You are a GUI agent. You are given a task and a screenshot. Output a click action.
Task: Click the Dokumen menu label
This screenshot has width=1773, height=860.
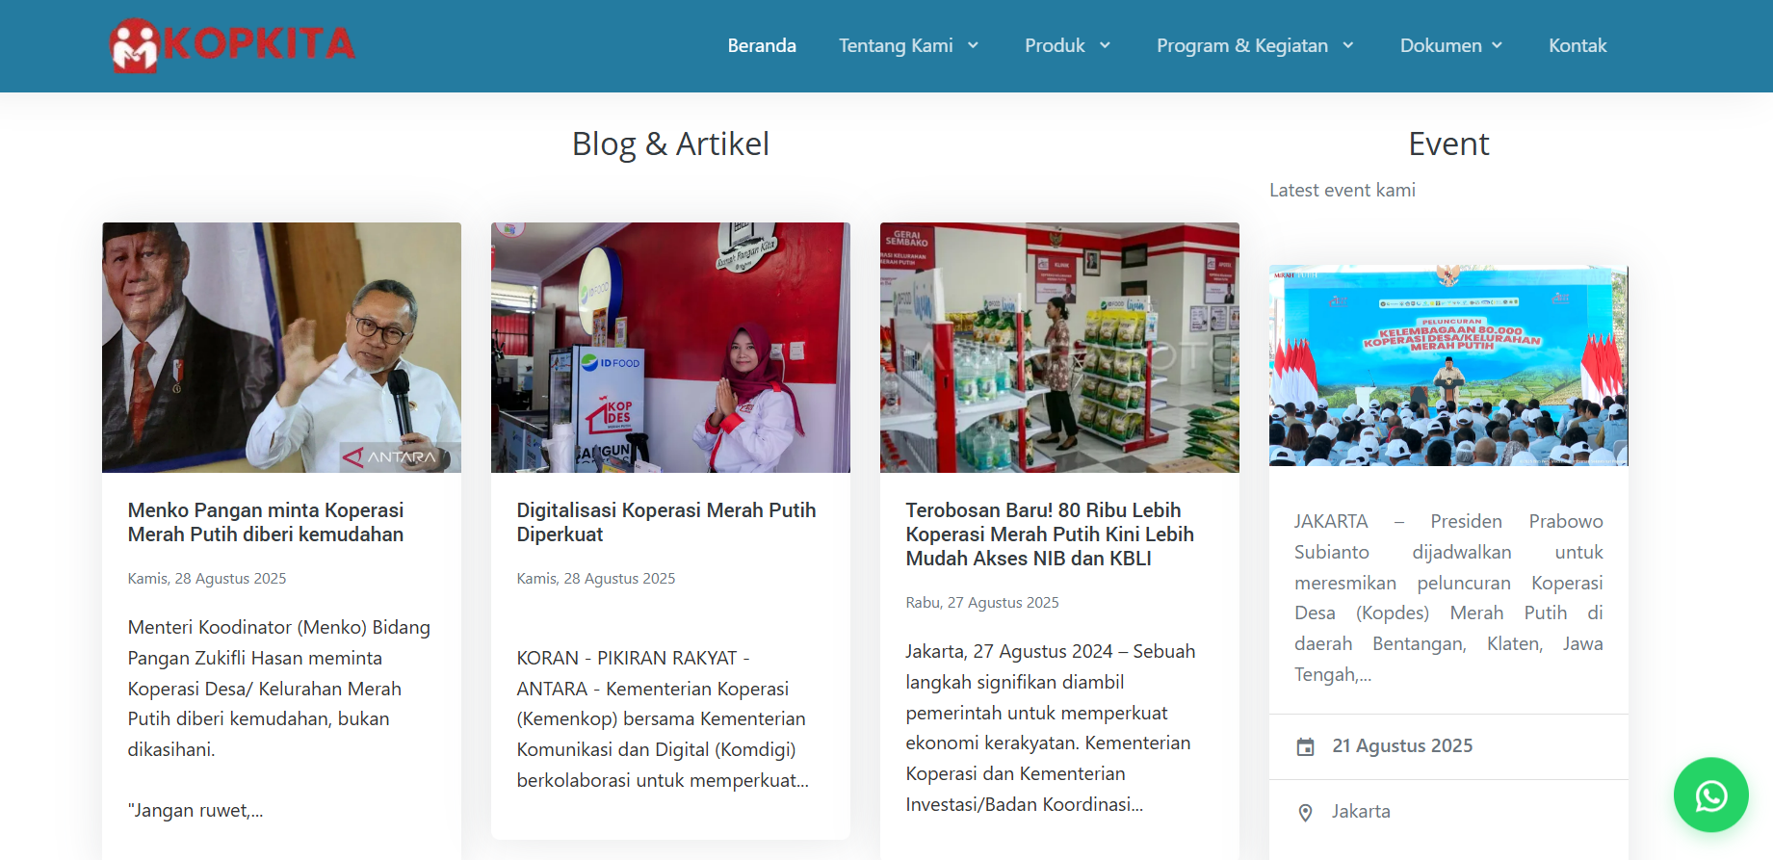pyautogui.click(x=1441, y=45)
